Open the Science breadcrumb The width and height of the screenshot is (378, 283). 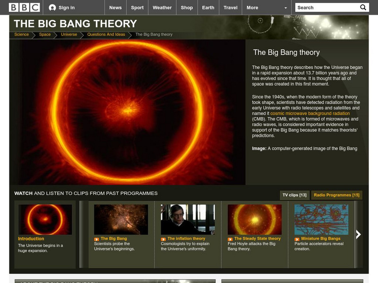coord(21,34)
